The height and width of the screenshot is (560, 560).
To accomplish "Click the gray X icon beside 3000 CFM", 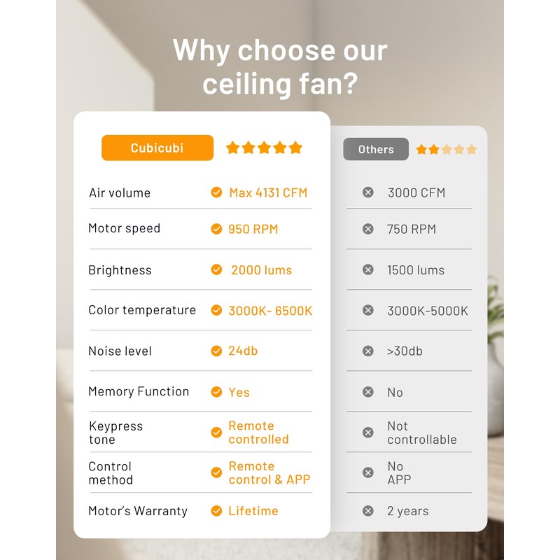I will (x=368, y=192).
